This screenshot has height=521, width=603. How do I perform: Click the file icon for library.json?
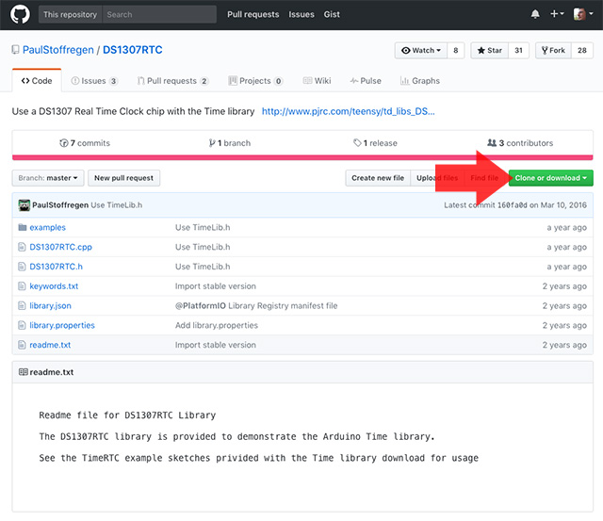[x=22, y=305]
